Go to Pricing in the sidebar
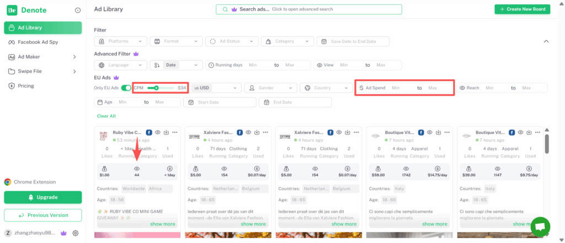This screenshot has width=565, height=243. [x=25, y=86]
